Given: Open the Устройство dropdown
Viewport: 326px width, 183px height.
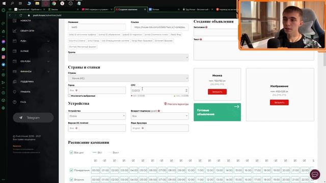Looking at the screenshot, I should (97, 116).
